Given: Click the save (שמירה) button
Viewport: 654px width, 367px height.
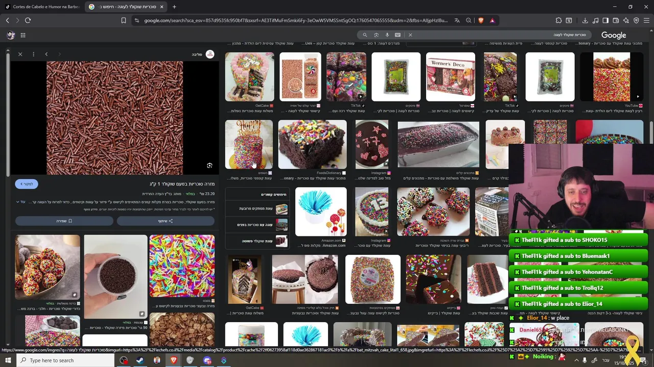Looking at the screenshot, I should tap(64, 221).
